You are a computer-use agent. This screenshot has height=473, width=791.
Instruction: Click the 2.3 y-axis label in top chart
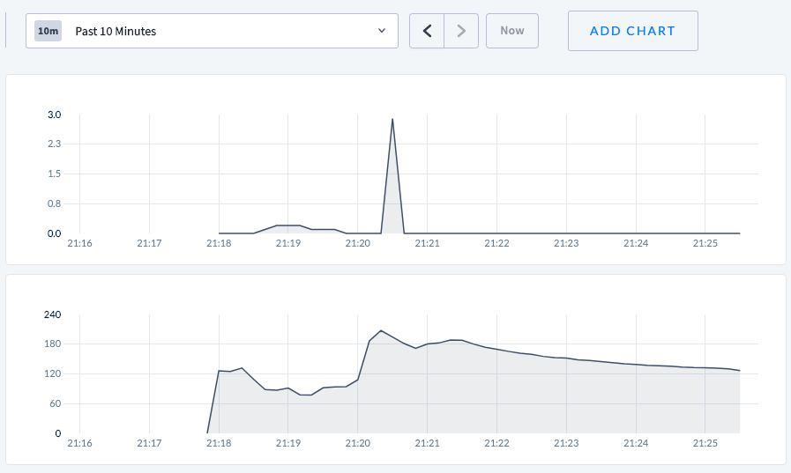[x=55, y=144]
